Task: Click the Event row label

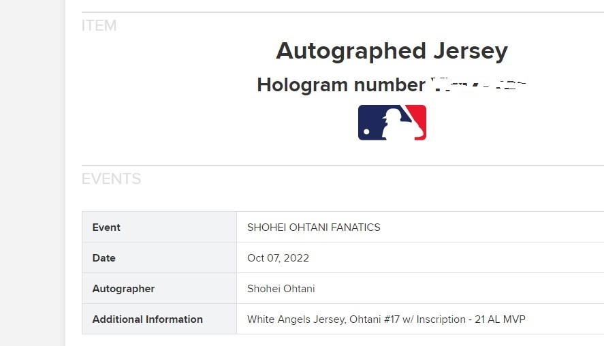Action: point(106,227)
